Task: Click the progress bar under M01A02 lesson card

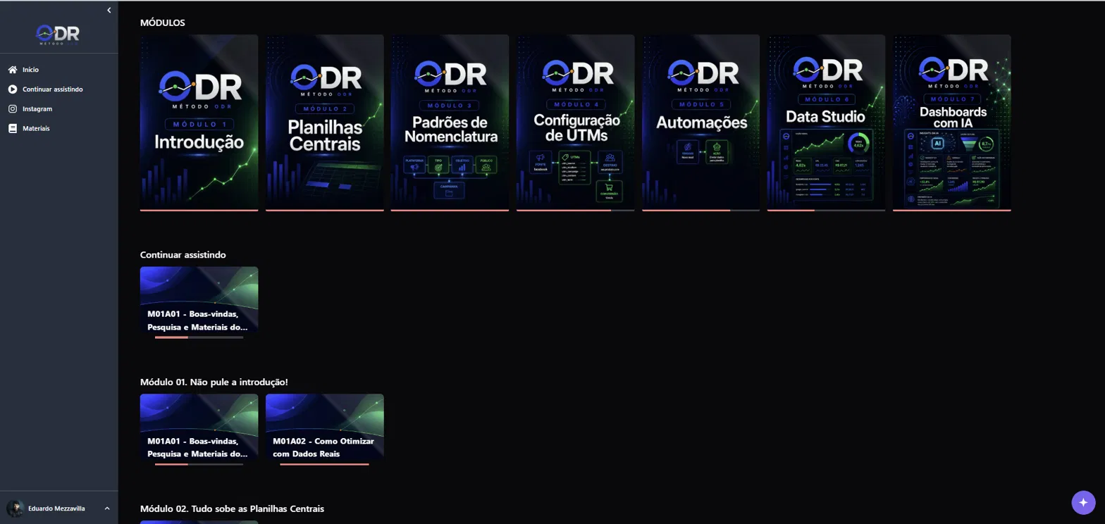Action: tap(325, 464)
